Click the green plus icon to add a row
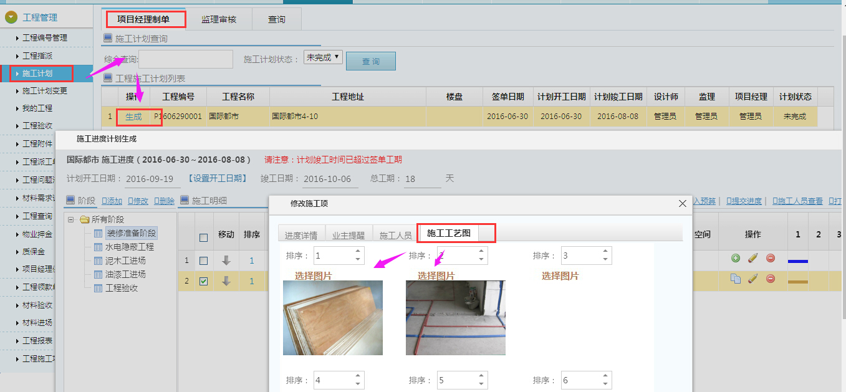 tap(736, 258)
